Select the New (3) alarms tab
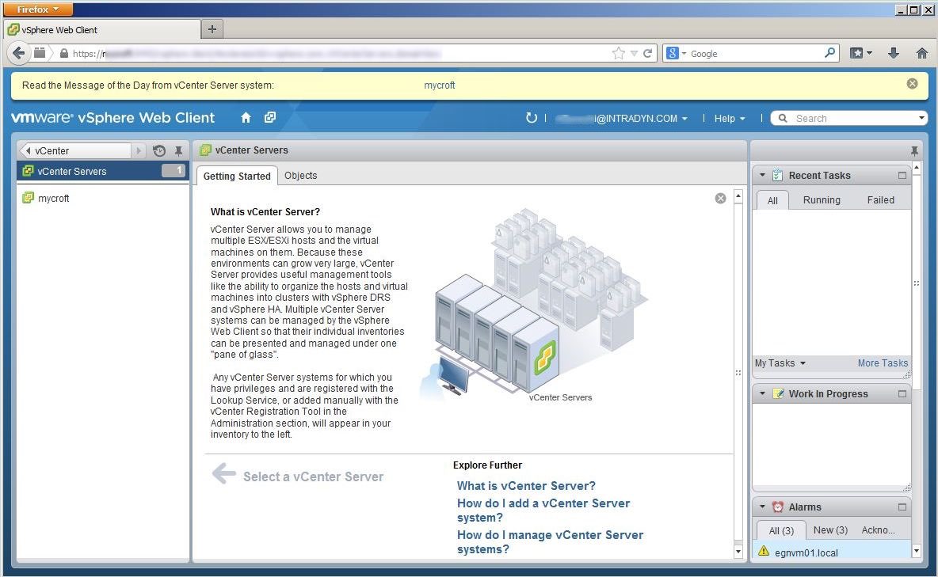The image size is (938, 577). click(x=830, y=530)
